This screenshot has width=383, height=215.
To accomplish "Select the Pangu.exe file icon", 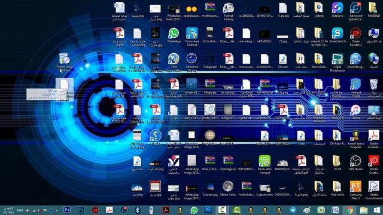I will point(210,61).
